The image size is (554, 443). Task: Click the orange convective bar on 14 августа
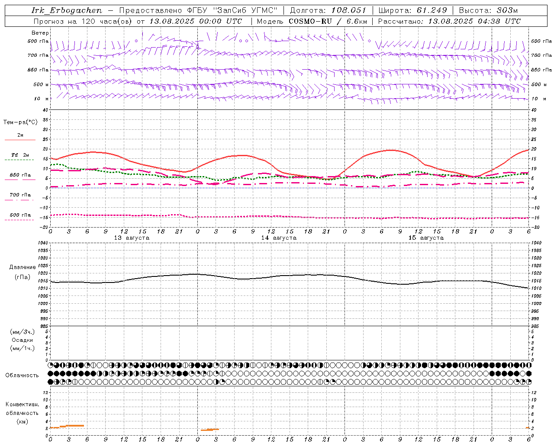[210, 430]
